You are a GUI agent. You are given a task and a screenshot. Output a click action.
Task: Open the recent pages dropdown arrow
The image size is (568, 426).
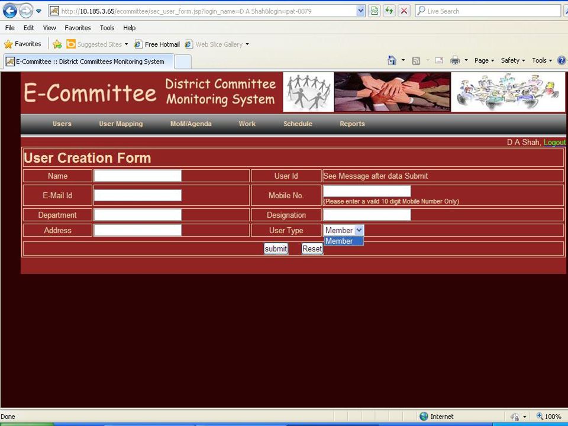click(39, 11)
